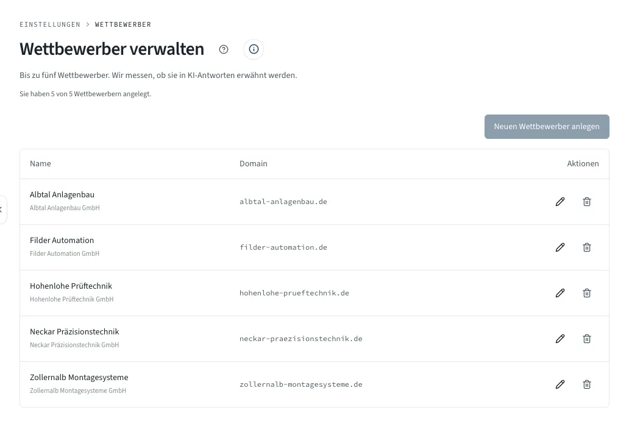Image resolution: width=629 pixels, height=427 pixels.
Task: Click the Neckar Präzisionstechnik name
Action: coord(74,332)
